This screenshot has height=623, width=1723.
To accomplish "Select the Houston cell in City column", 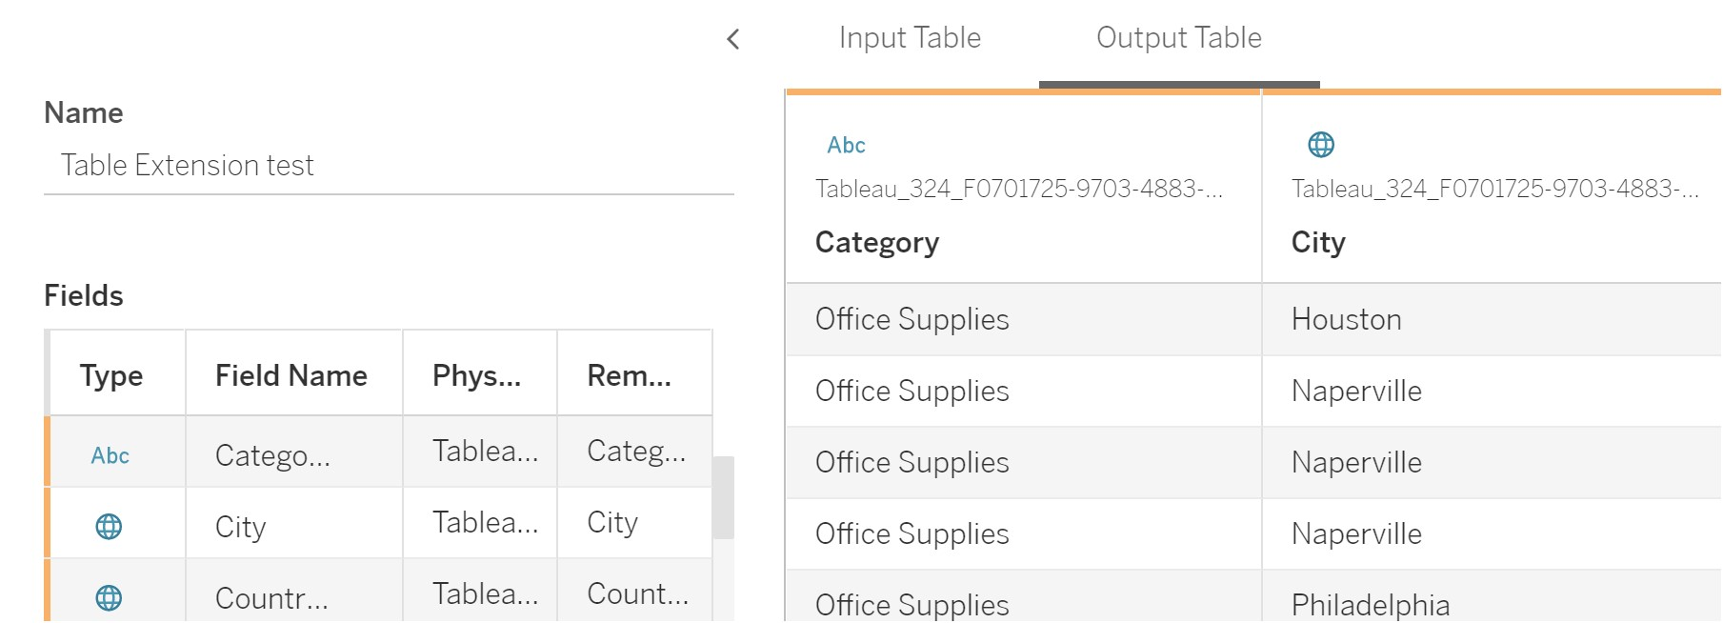I will click(x=1492, y=319).
